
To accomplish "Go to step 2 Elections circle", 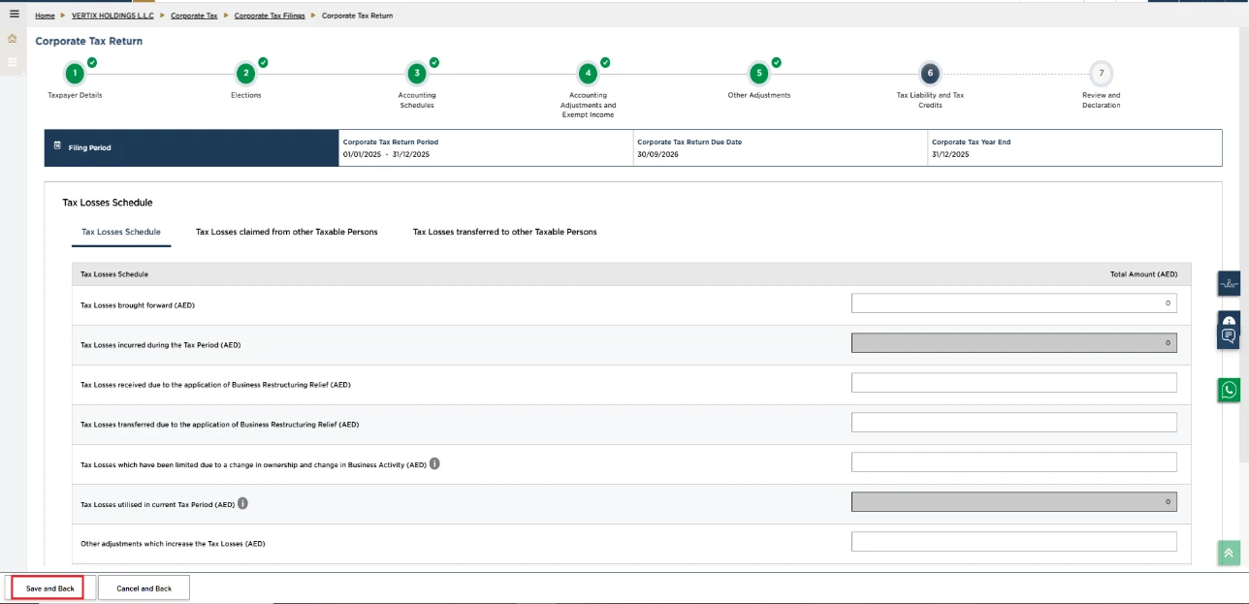I will click(246, 73).
